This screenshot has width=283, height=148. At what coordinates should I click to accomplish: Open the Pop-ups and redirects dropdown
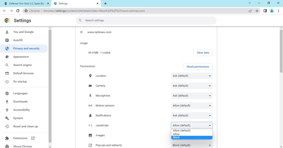click(192, 145)
